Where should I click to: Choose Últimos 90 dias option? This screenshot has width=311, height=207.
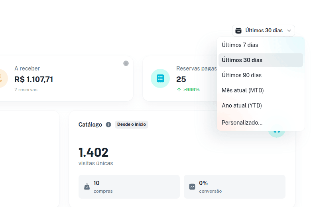[261, 75]
